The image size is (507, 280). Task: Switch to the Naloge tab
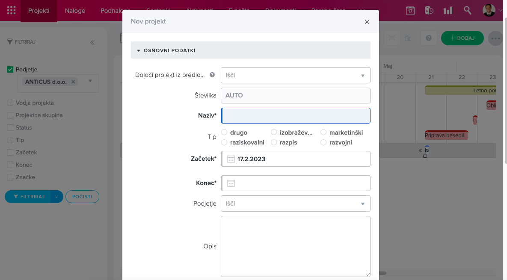75,11
